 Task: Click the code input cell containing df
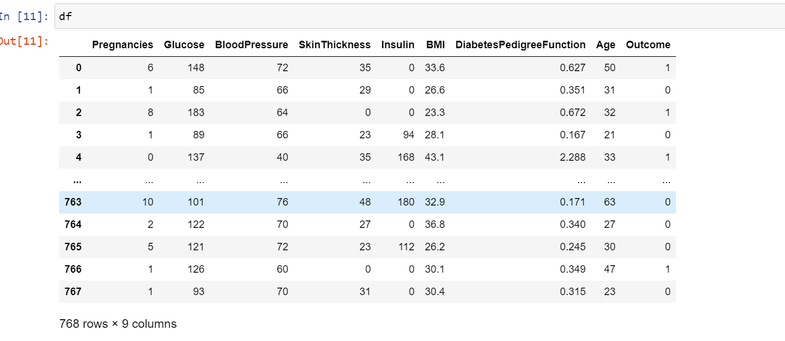(x=420, y=16)
